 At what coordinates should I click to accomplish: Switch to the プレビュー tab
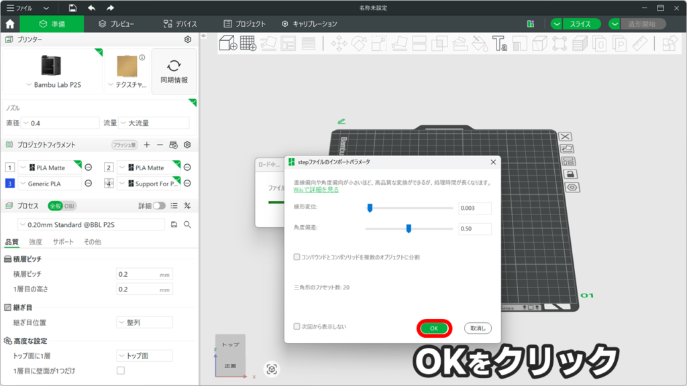tap(115, 23)
